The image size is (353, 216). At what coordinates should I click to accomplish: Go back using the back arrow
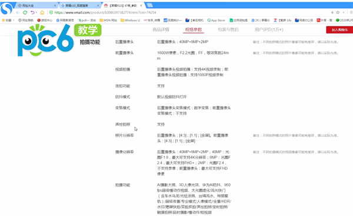click(18, 12)
